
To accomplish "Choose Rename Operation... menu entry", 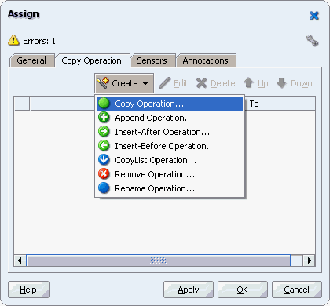I will pyautogui.click(x=170, y=188).
